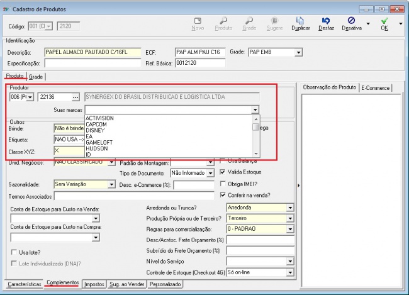Click the Novo toolbar icon
The image size is (409, 295).
pyautogui.click(x=198, y=24)
